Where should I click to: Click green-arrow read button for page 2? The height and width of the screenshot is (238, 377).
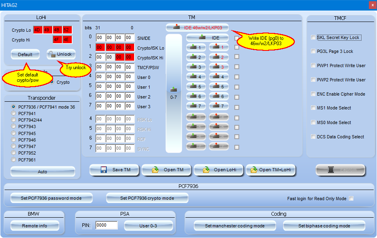tap(196, 57)
